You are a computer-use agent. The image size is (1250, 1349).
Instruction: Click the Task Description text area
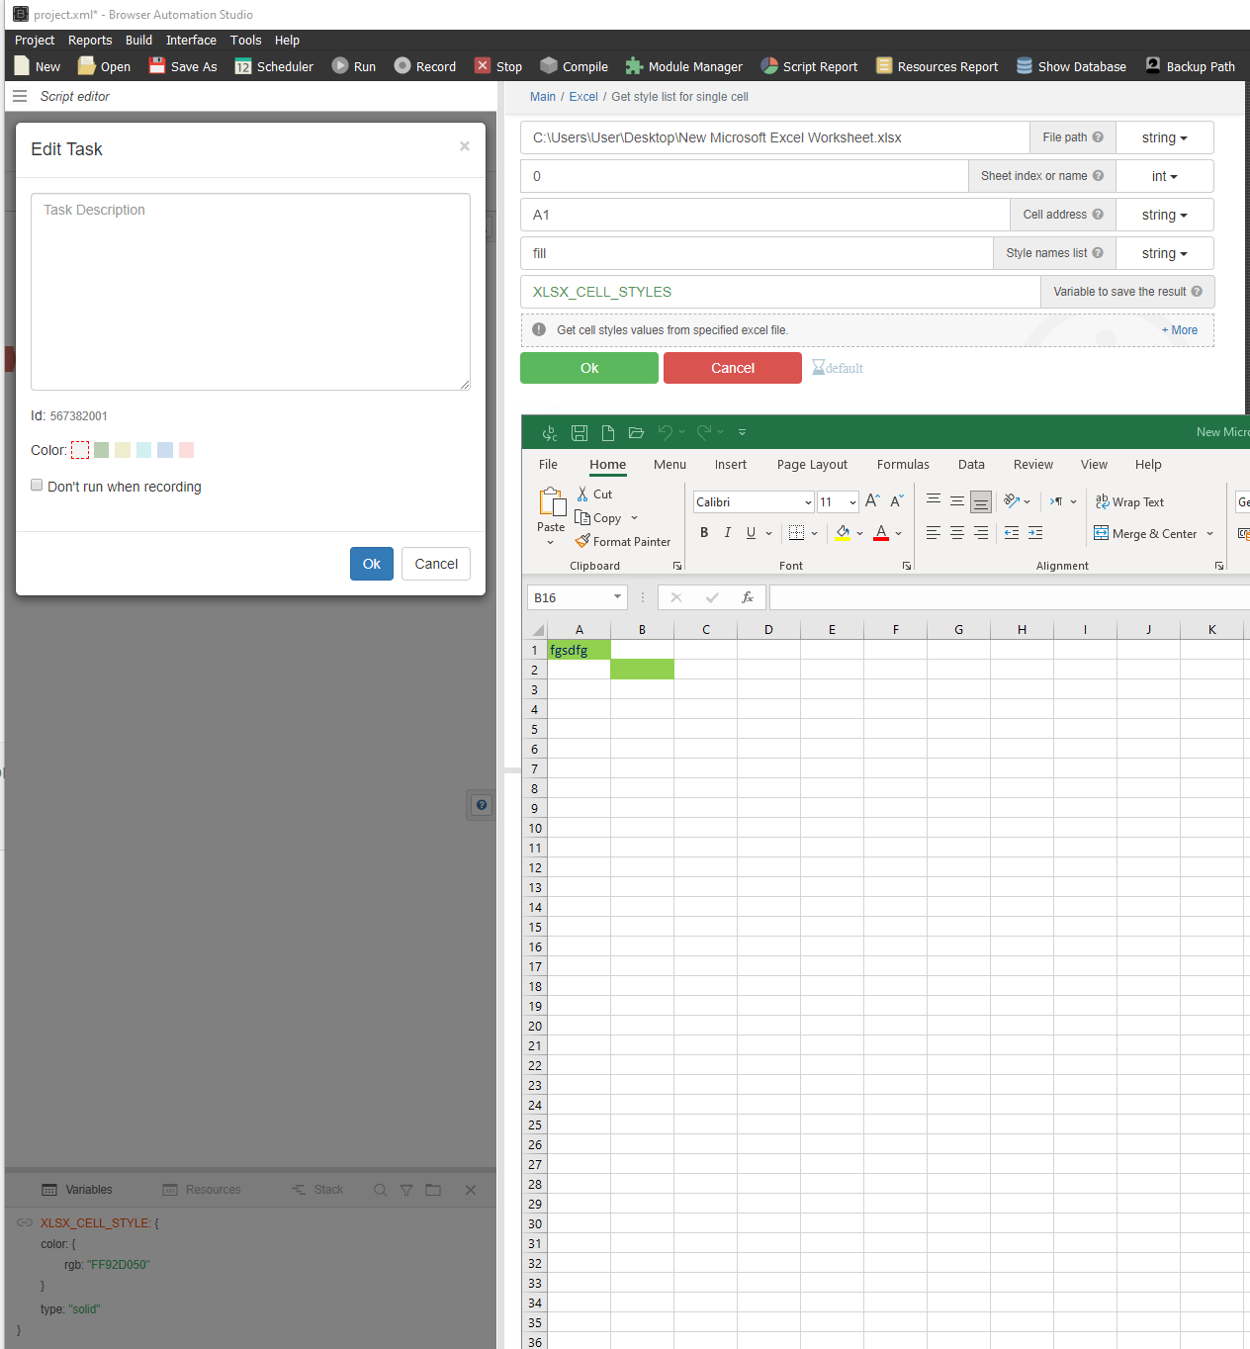pyautogui.click(x=250, y=292)
